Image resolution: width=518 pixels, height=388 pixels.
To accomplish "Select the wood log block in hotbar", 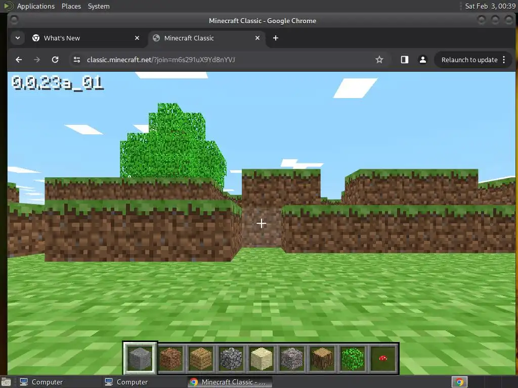I will [x=322, y=358].
